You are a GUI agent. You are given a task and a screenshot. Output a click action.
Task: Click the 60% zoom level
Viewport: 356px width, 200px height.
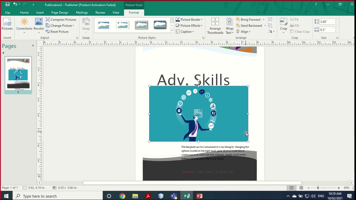click(347, 188)
